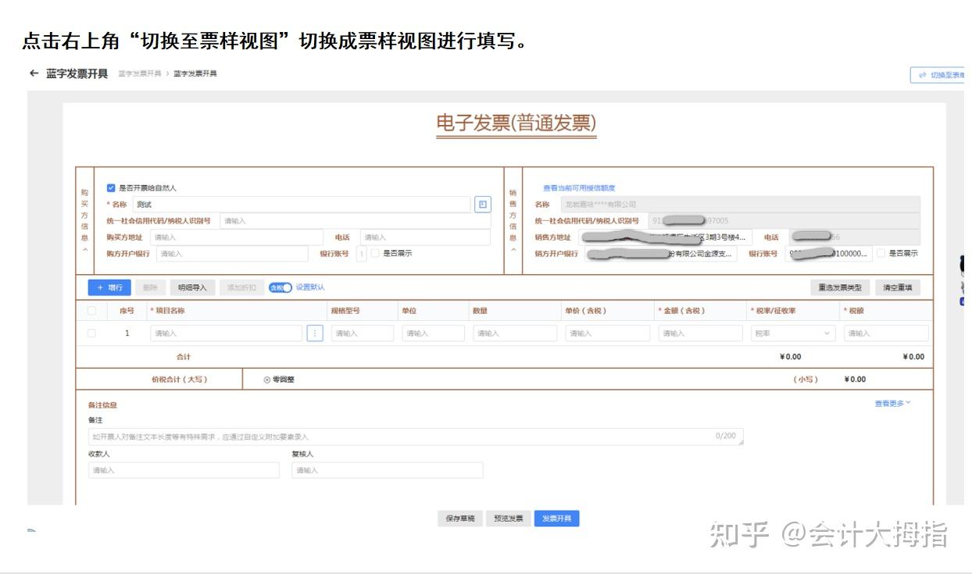Screen dimensions: 972x574
Task: Click the 购买方地址 input field
Action: (x=237, y=237)
